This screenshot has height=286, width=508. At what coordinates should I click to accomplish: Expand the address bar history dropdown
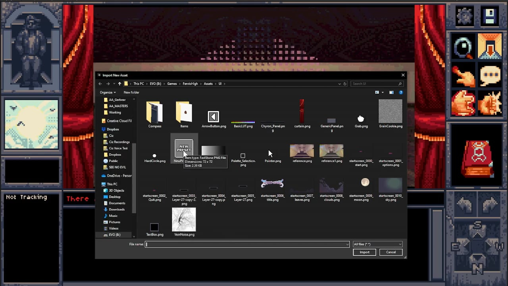point(339,84)
